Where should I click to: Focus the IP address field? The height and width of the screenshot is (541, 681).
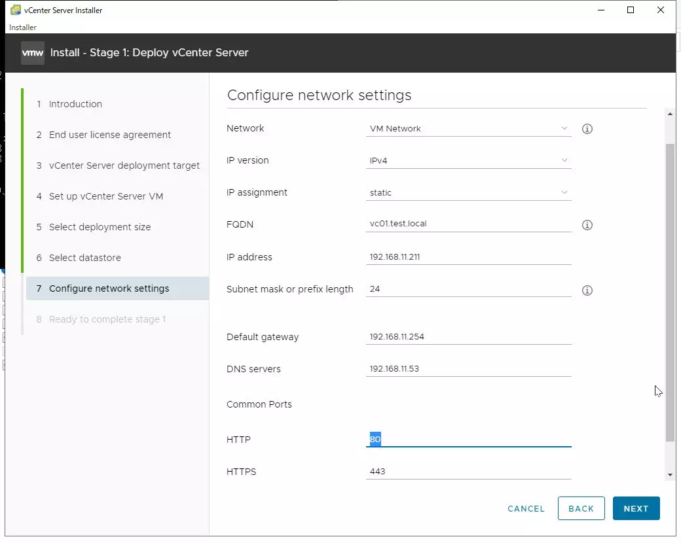click(x=468, y=257)
